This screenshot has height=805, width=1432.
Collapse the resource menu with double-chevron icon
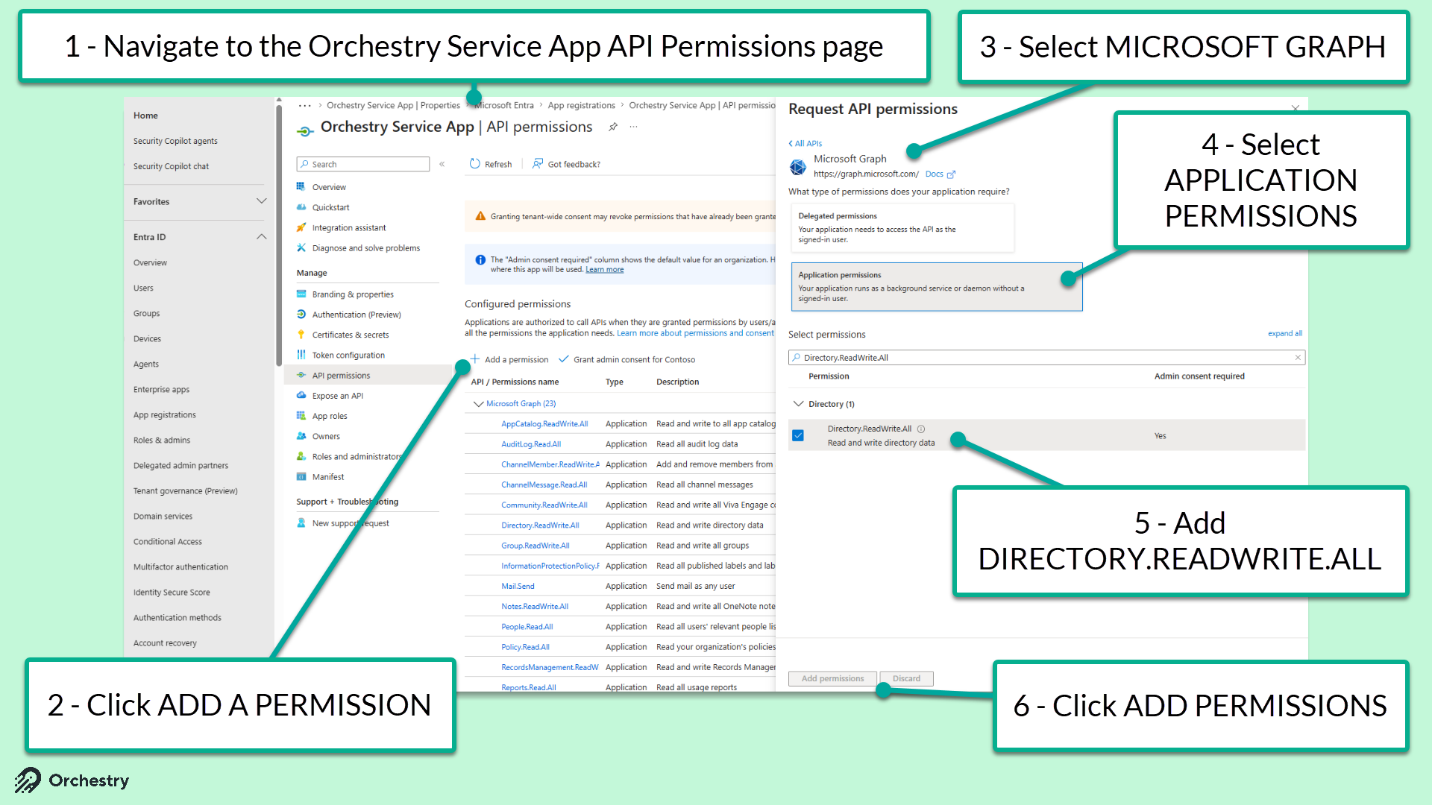coord(442,164)
